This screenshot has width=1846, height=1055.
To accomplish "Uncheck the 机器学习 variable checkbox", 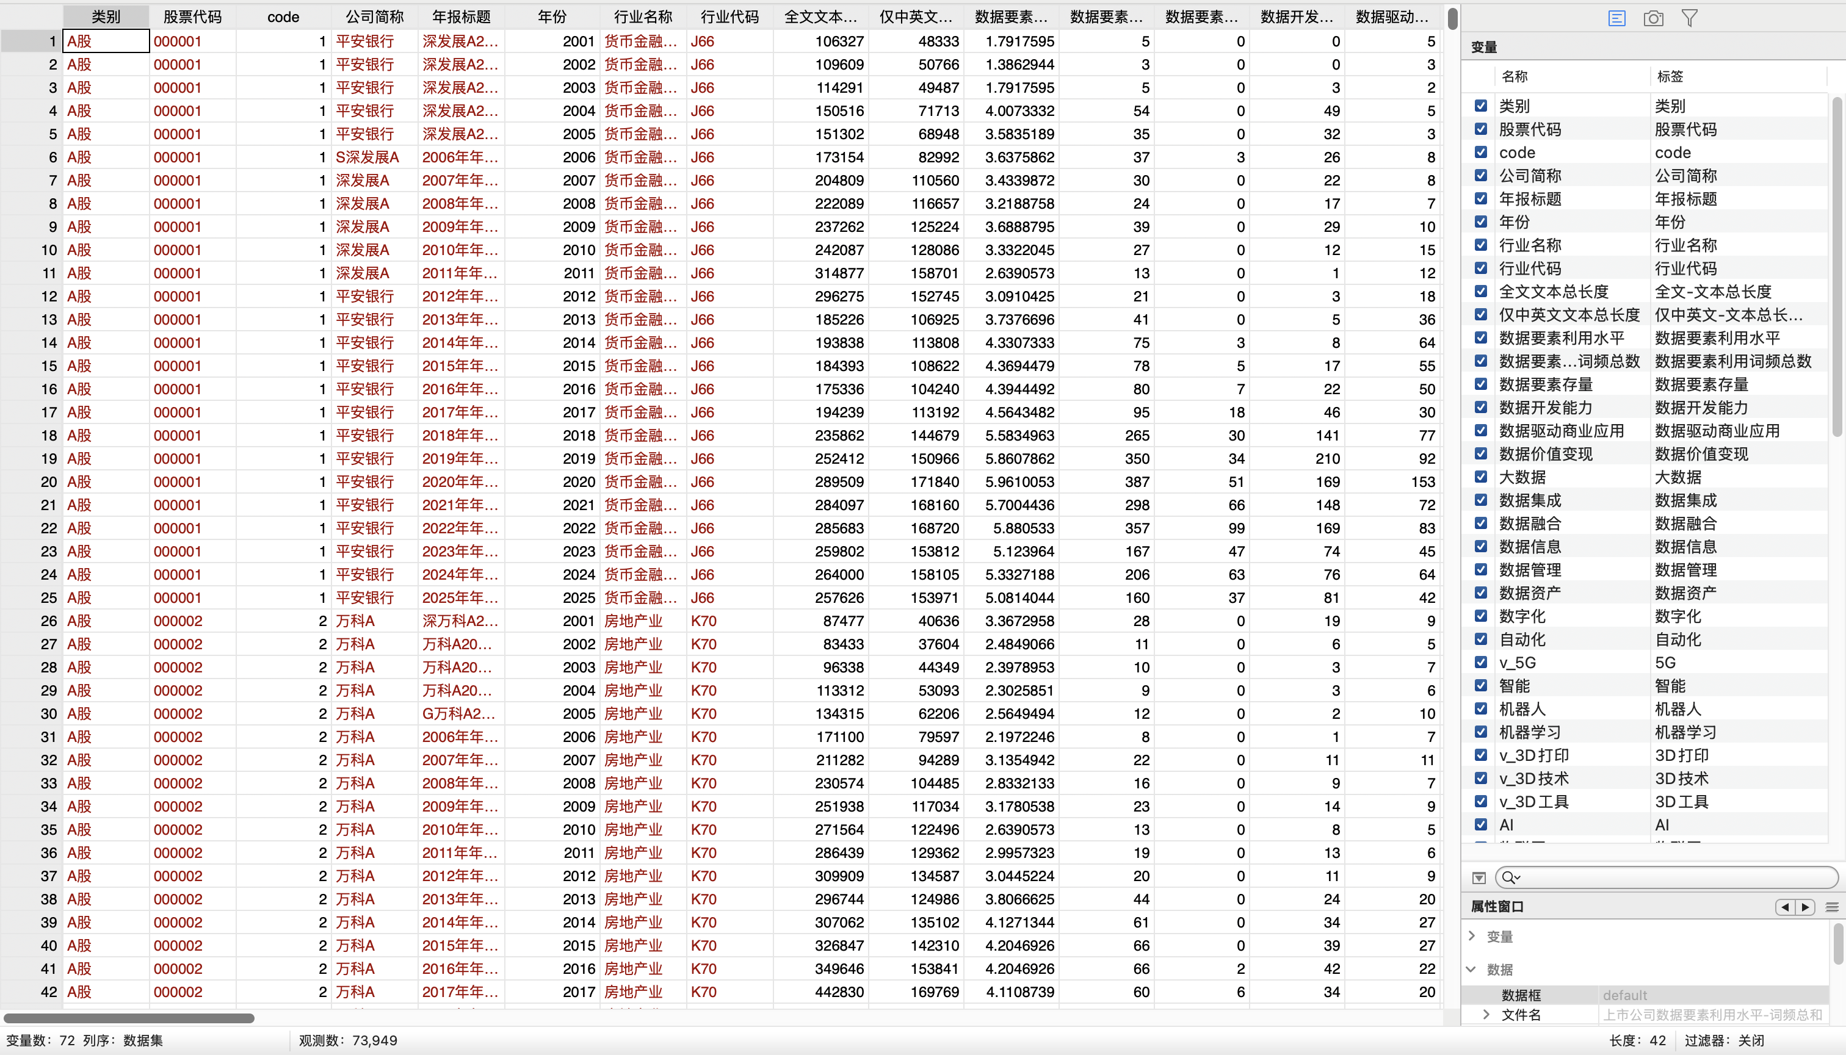I will pyautogui.click(x=1481, y=732).
